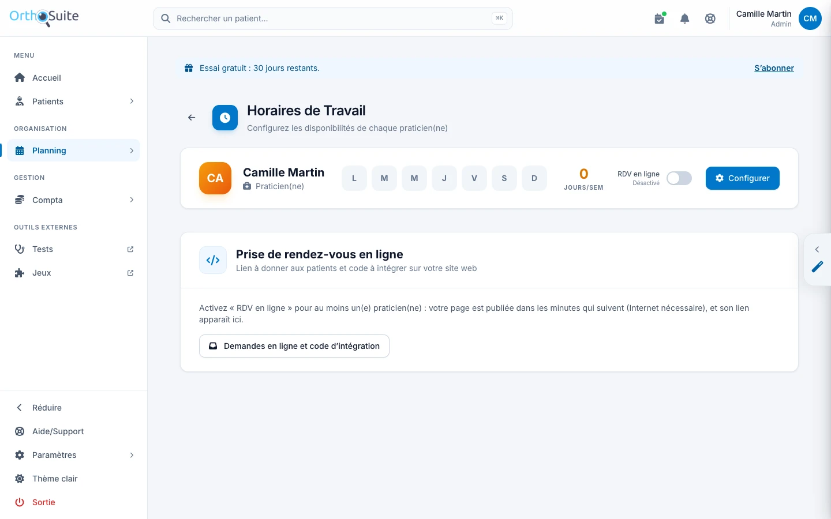Go back with the left arrow icon

tap(192, 118)
